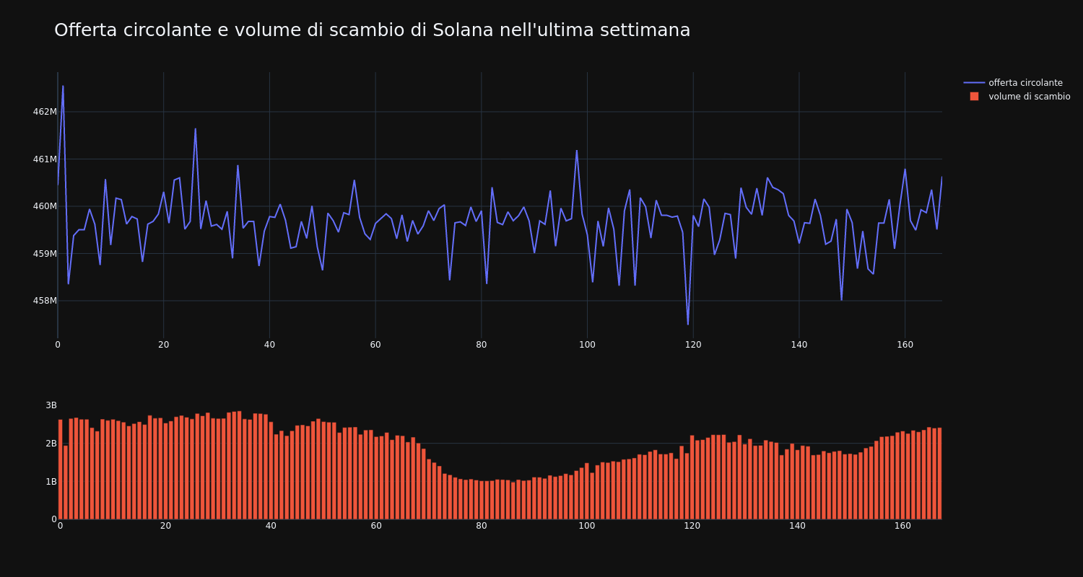Click x-axis tick 20 under bar chart

click(x=165, y=526)
